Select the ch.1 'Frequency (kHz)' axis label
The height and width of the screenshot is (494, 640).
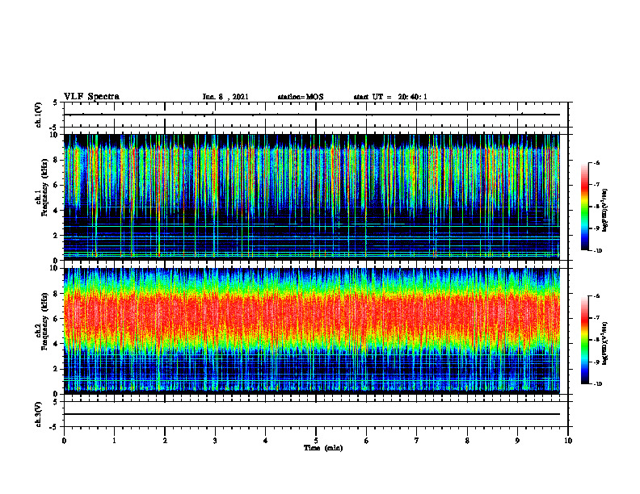44,188
